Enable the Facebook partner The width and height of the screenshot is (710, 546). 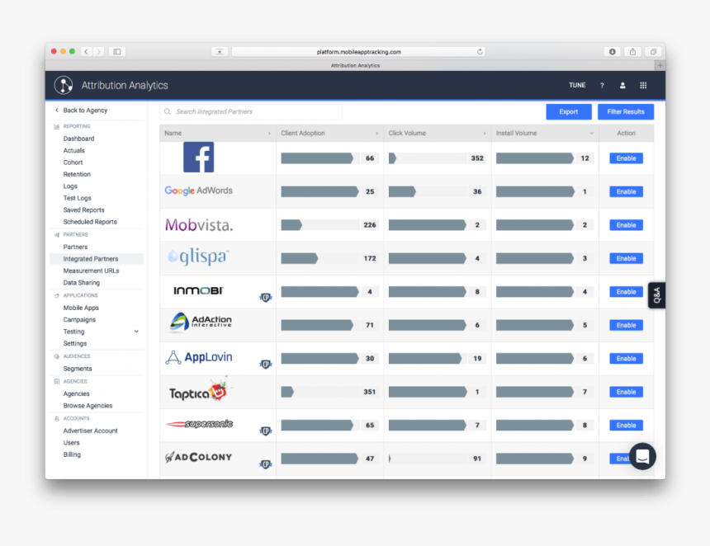[x=627, y=158]
